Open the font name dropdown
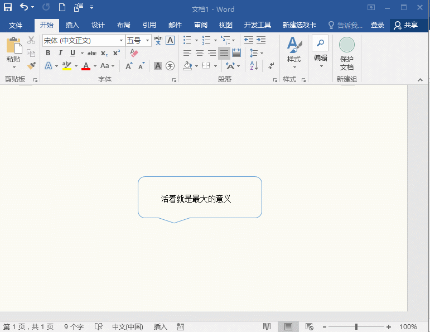Screen dimensions: 430x332 [121, 41]
